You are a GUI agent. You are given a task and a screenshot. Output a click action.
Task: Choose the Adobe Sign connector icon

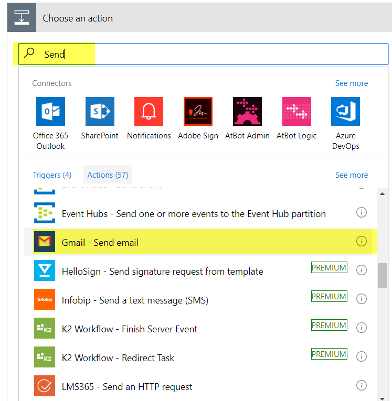198,111
